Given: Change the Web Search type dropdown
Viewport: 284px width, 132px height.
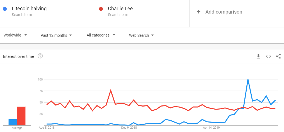Looking at the screenshot, I should pos(141,35).
